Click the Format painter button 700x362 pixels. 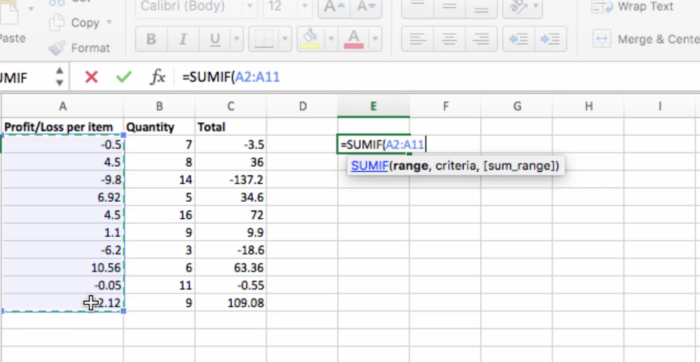coord(80,48)
